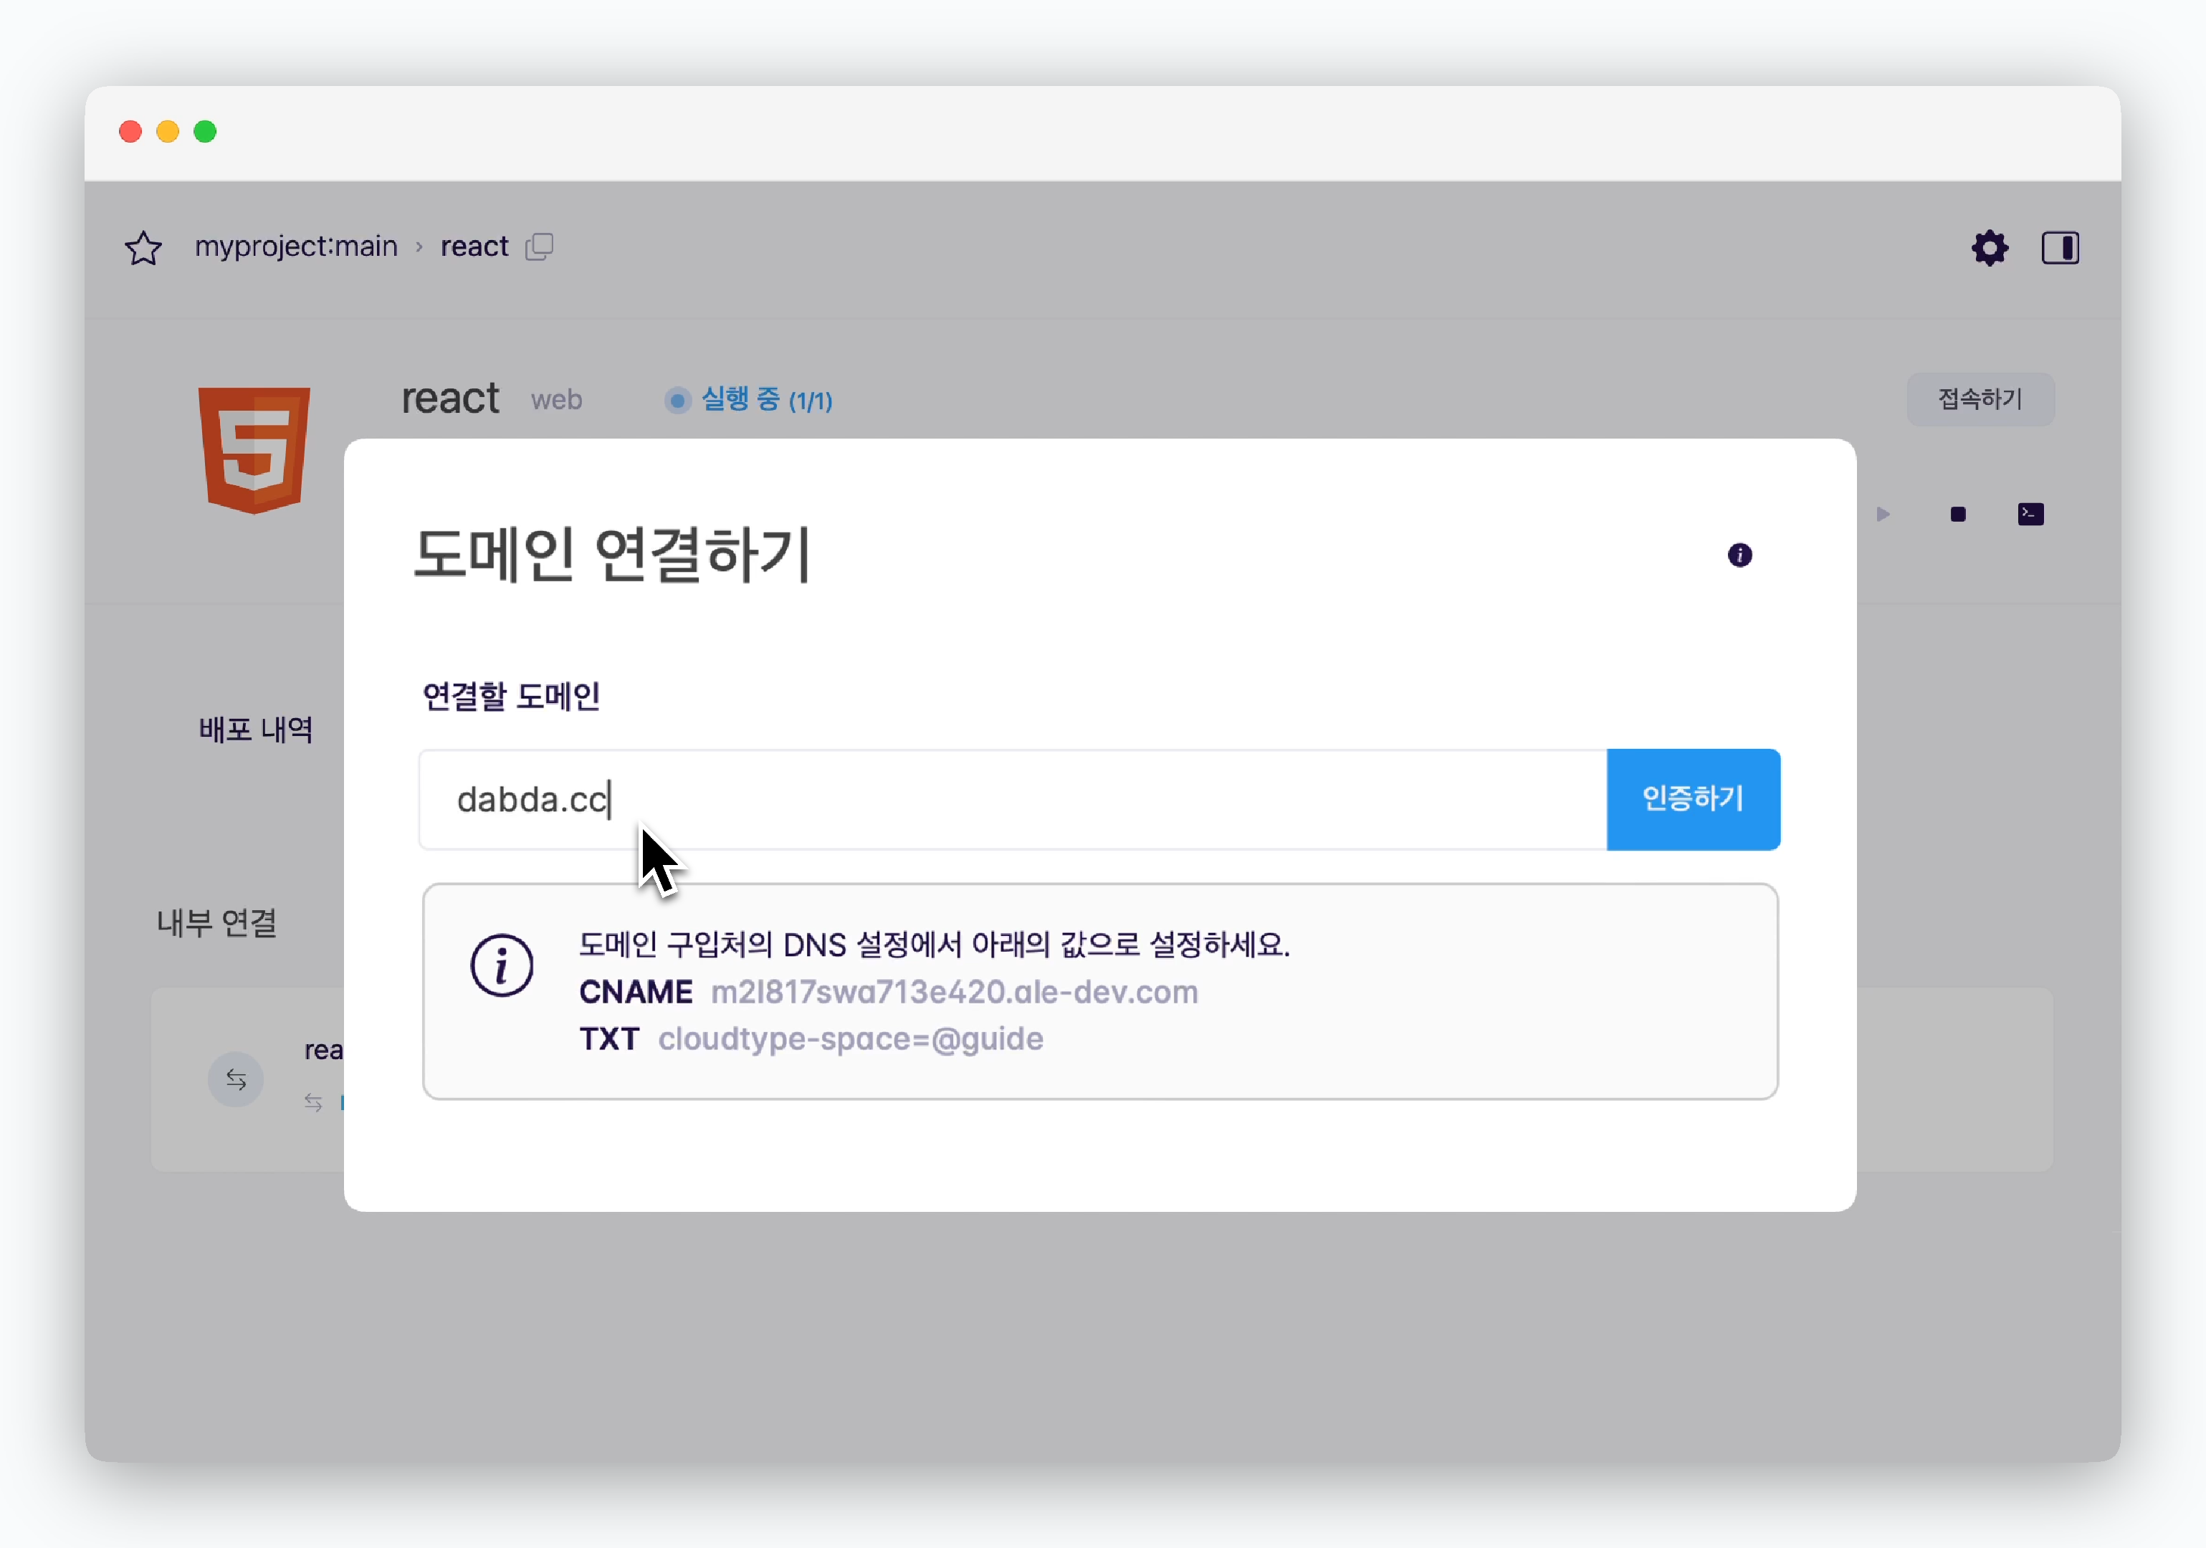
Task: Open the settings gear icon
Action: pyautogui.click(x=1989, y=248)
